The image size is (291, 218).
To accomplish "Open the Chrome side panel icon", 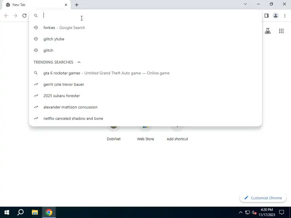I will pyautogui.click(x=267, y=16).
